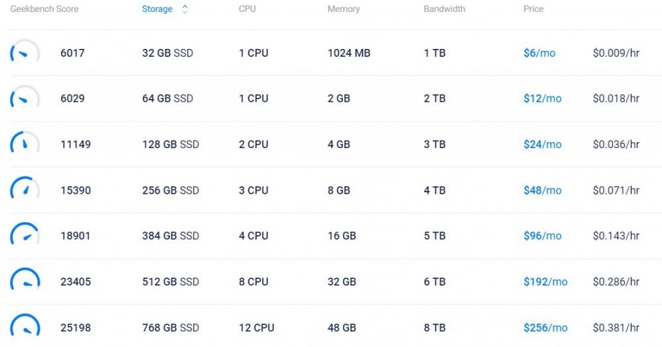Click the gauge icon beside score 6029
The width and height of the screenshot is (662, 347).
pyautogui.click(x=24, y=98)
